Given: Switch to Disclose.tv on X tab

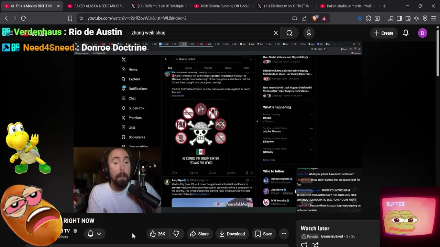Looking at the screenshot, I should tap(285, 6).
